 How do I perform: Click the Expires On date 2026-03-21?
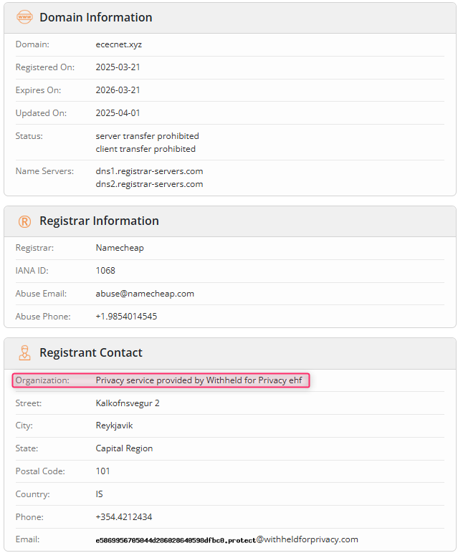coord(118,90)
